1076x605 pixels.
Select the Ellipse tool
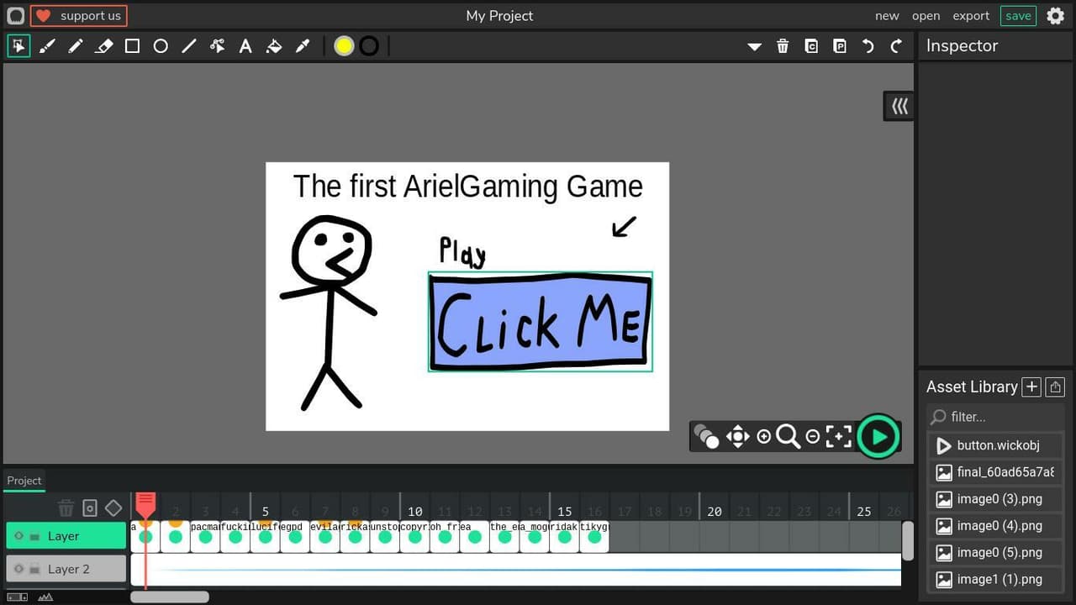coord(161,46)
